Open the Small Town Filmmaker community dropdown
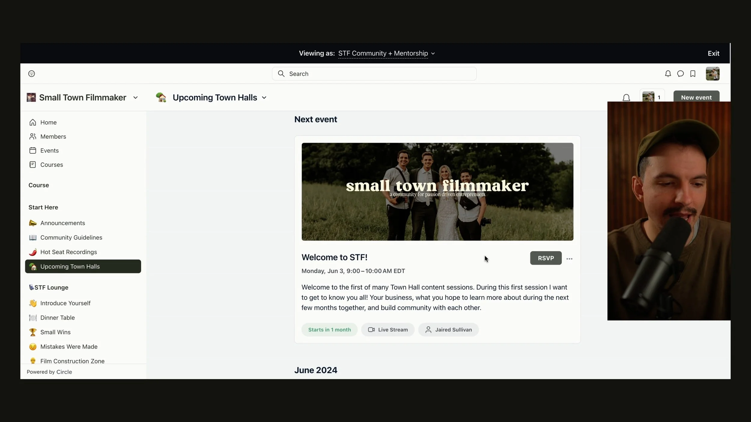Screen dimensions: 751x422 point(83,98)
